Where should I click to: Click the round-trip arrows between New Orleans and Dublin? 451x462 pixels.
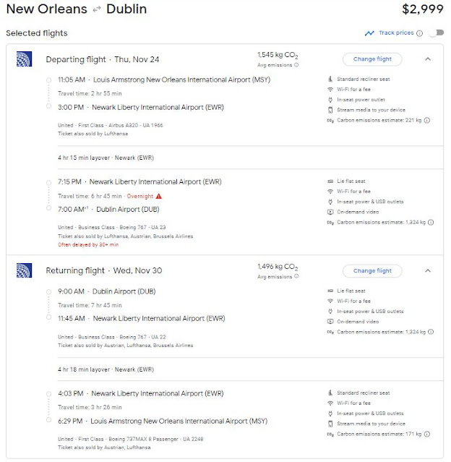point(97,9)
